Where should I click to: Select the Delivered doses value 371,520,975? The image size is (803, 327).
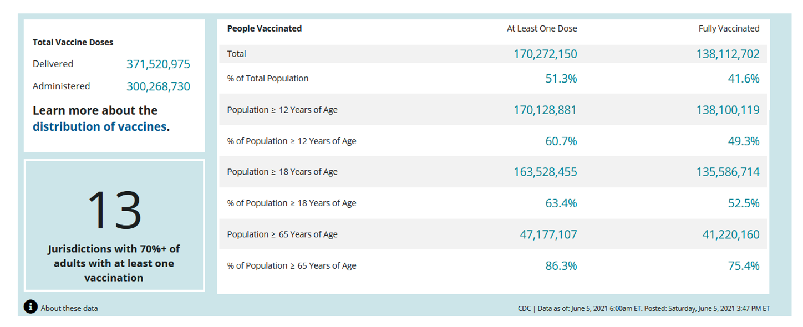click(x=159, y=64)
